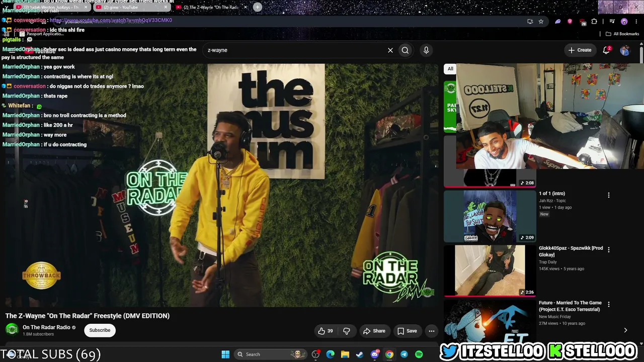Close the Z-Wayne On The Radar tab
The width and height of the screenshot is (644, 362).
pyautogui.click(x=246, y=7)
